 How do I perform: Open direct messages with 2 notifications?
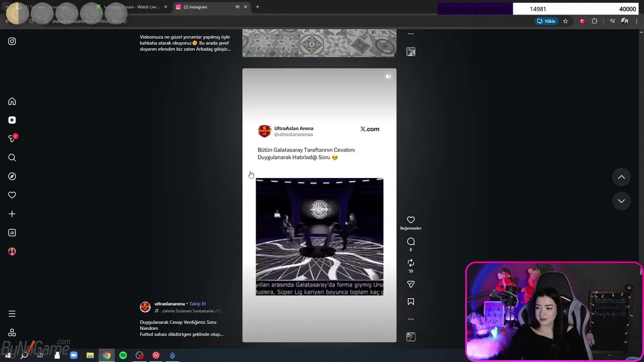12,139
